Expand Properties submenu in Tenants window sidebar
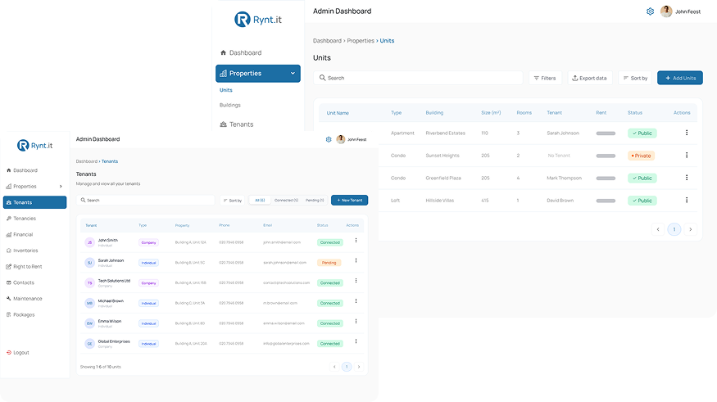Image resolution: width=717 pixels, height=402 pixels. pos(63,187)
